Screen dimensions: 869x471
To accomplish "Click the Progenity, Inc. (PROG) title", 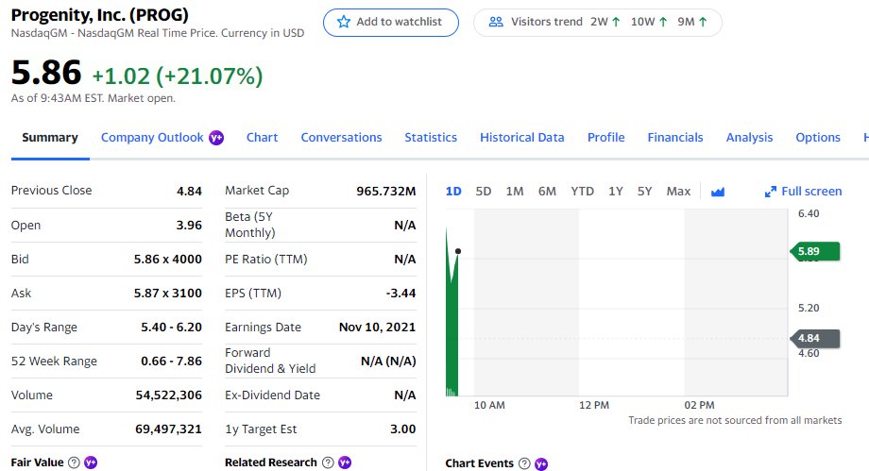I will pyautogui.click(x=100, y=14).
